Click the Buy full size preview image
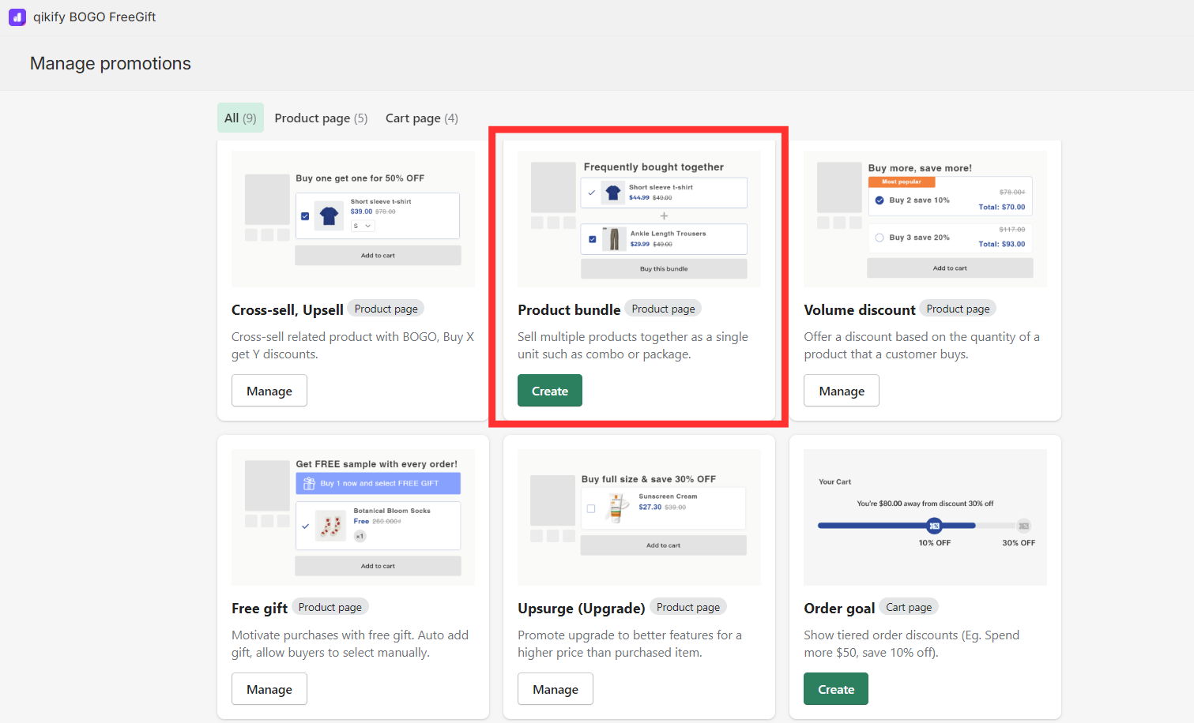The image size is (1194, 723). point(639,517)
